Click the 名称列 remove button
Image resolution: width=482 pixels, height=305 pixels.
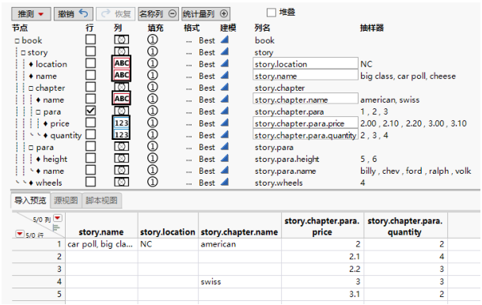tap(158, 13)
